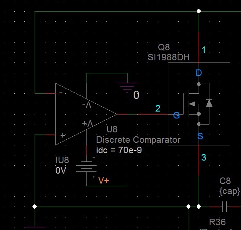Click the G gate pin of Q8
Screen dimensions: 241x230
click(177, 115)
